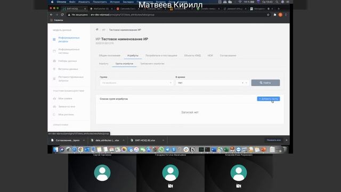Viewport: 341px width, 192px height.
Task: Click the ИР breadcrumb link
Action: [x=104, y=30]
